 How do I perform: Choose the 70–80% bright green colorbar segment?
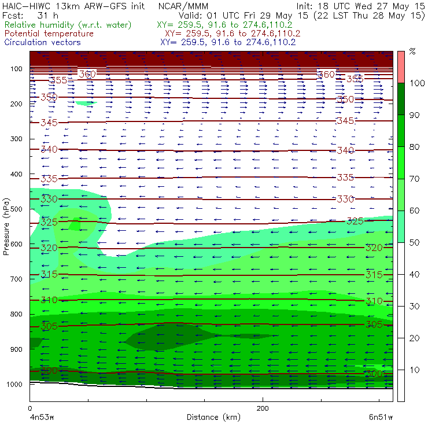point(401,163)
